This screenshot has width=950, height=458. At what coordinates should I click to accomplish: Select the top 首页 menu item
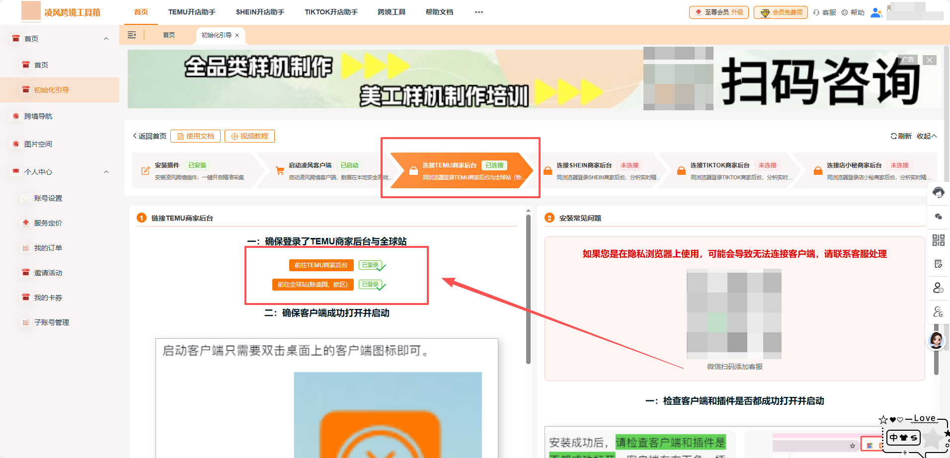pyautogui.click(x=141, y=12)
